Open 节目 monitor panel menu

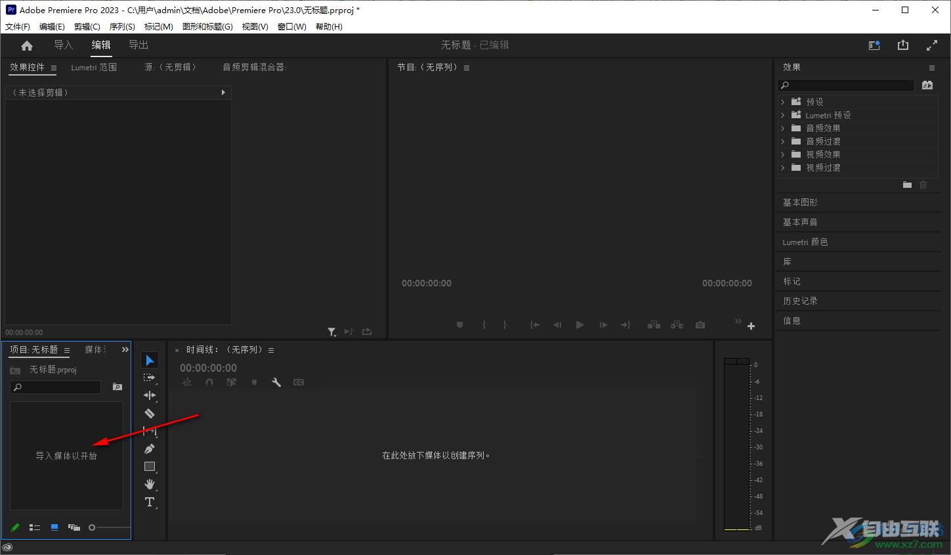(x=467, y=68)
